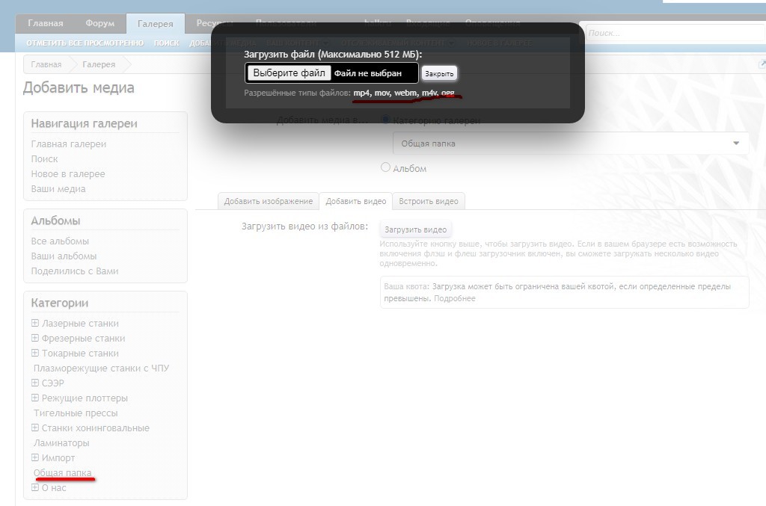Focus the Поиск search field
Image resolution: width=766 pixels, height=506 pixels.
pos(675,33)
